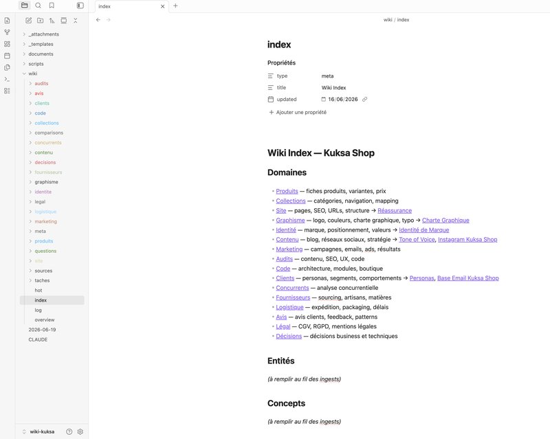Image resolution: width=550 pixels, height=439 pixels.
Task: Select the index tab
Action: pos(132,6)
